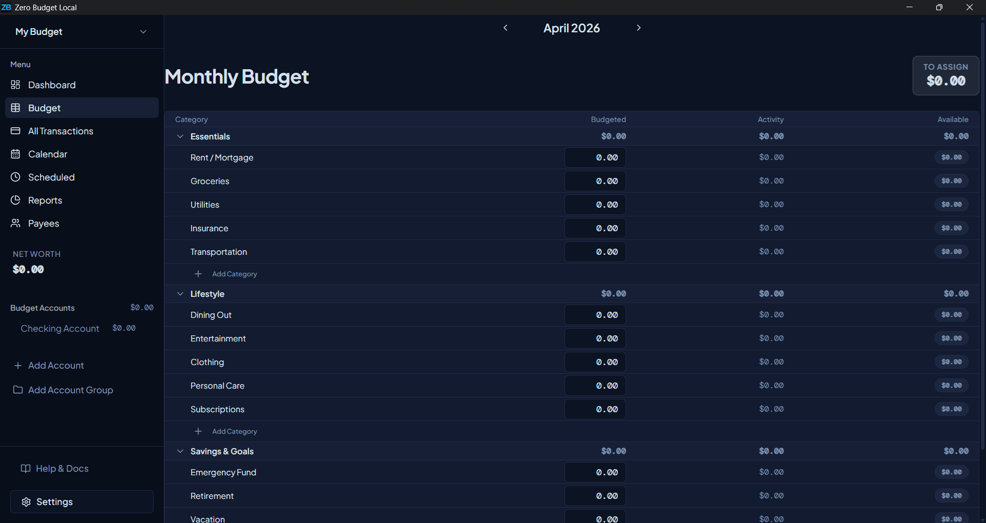986x523 pixels.
Task: Collapse the Lifestyle category group
Action: point(180,293)
